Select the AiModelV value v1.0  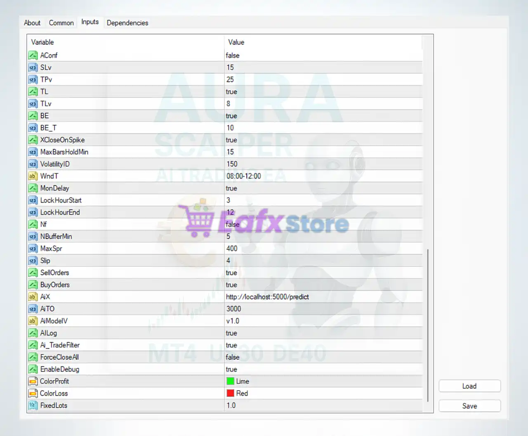point(233,321)
